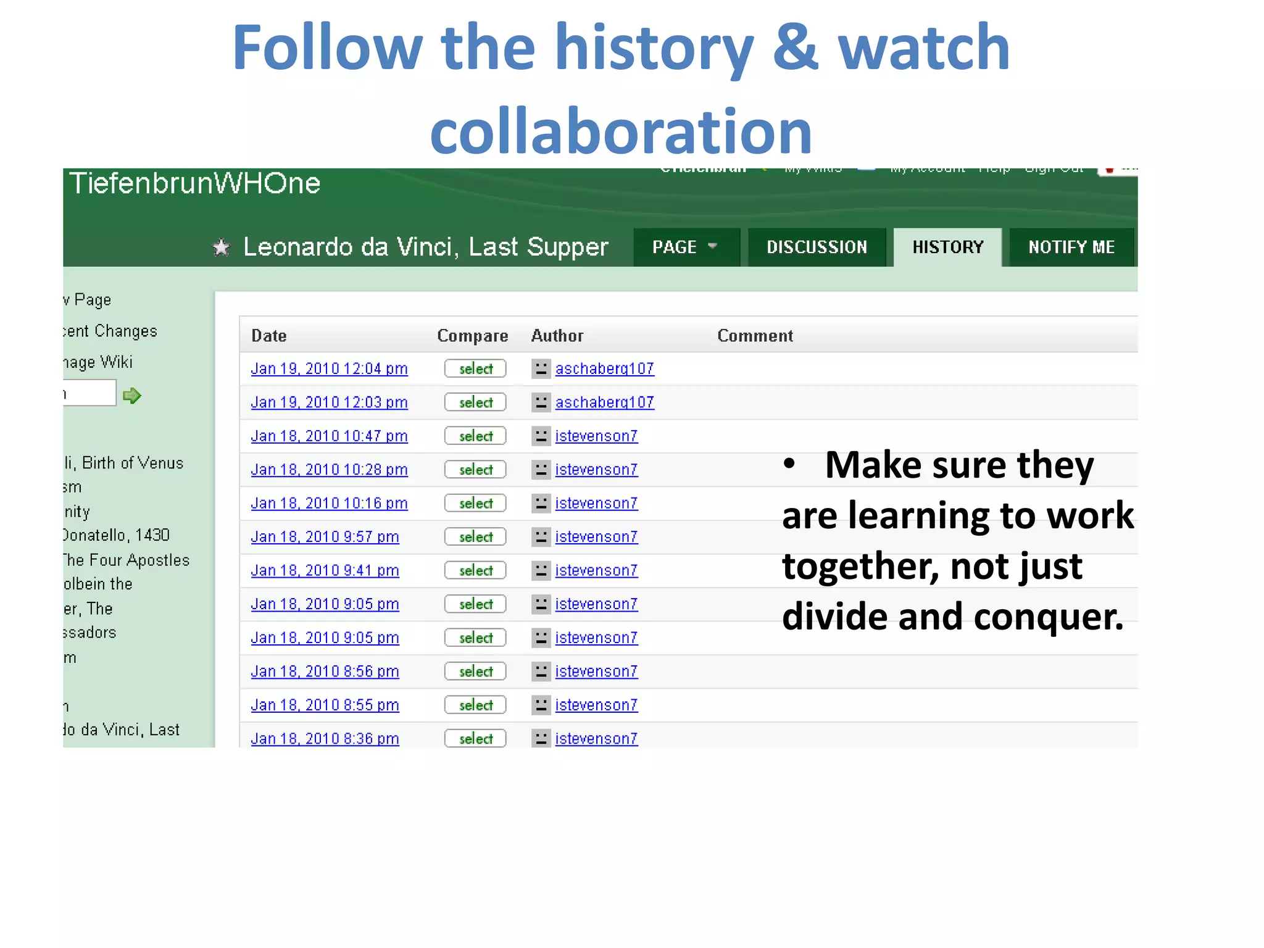Open Donatello, 1430 sidebar page
The width and height of the screenshot is (1264, 948).
point(117,535)
